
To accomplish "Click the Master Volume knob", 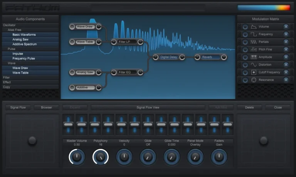I will [77, 157].
